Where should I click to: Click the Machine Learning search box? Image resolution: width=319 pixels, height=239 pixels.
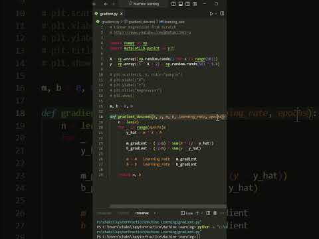point(144,4)
